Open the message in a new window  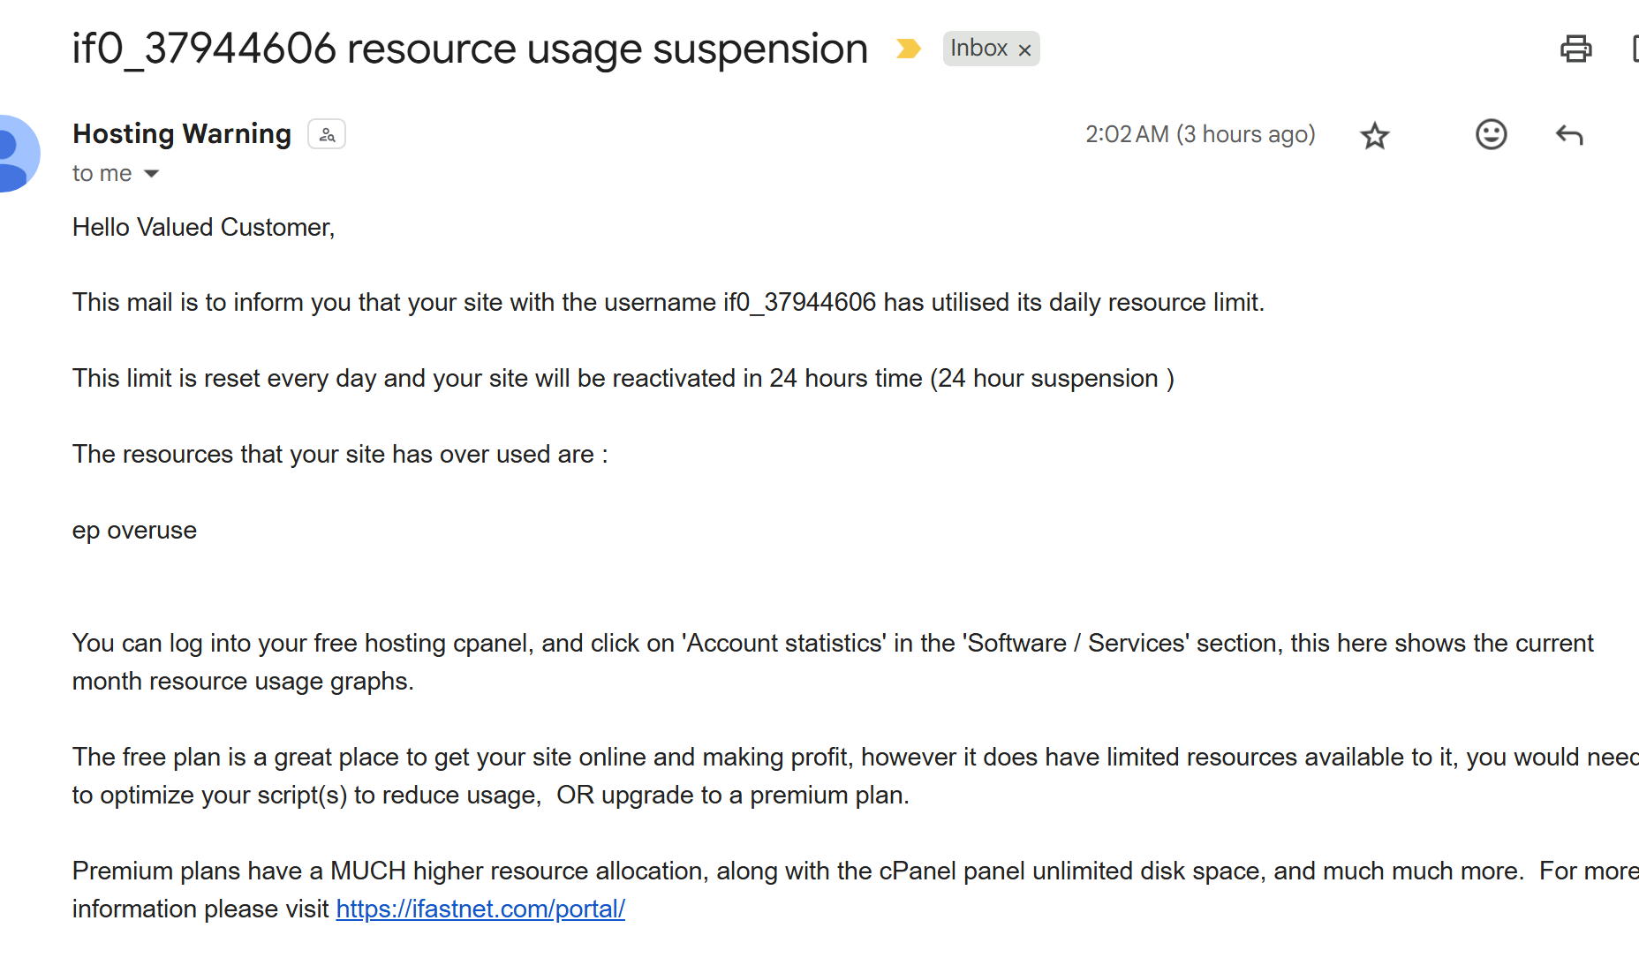[1635, 49]
